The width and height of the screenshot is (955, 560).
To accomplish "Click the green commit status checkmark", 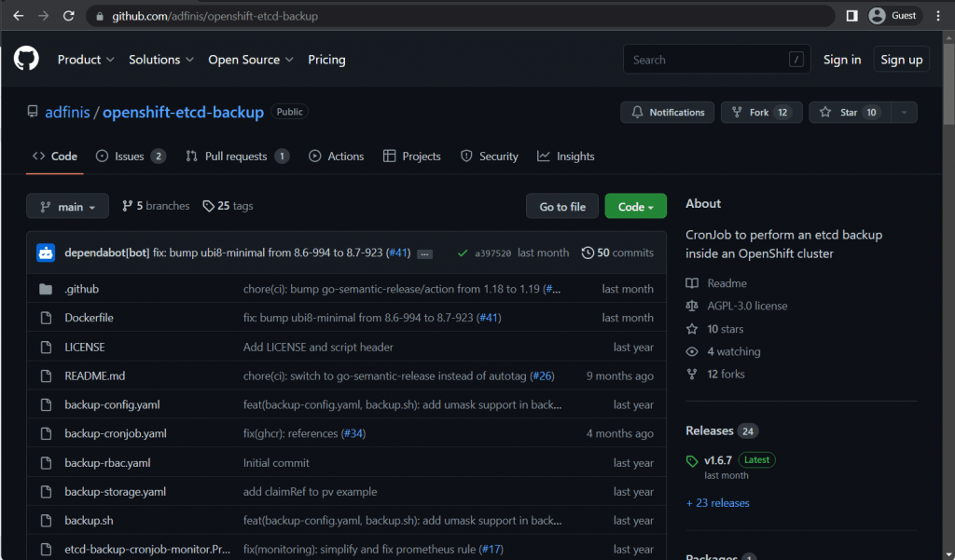I will 463,253.
